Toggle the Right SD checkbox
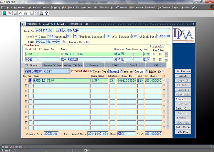Image resolution: width=214 pixels, height=152 pixels. tap(163, 71)
